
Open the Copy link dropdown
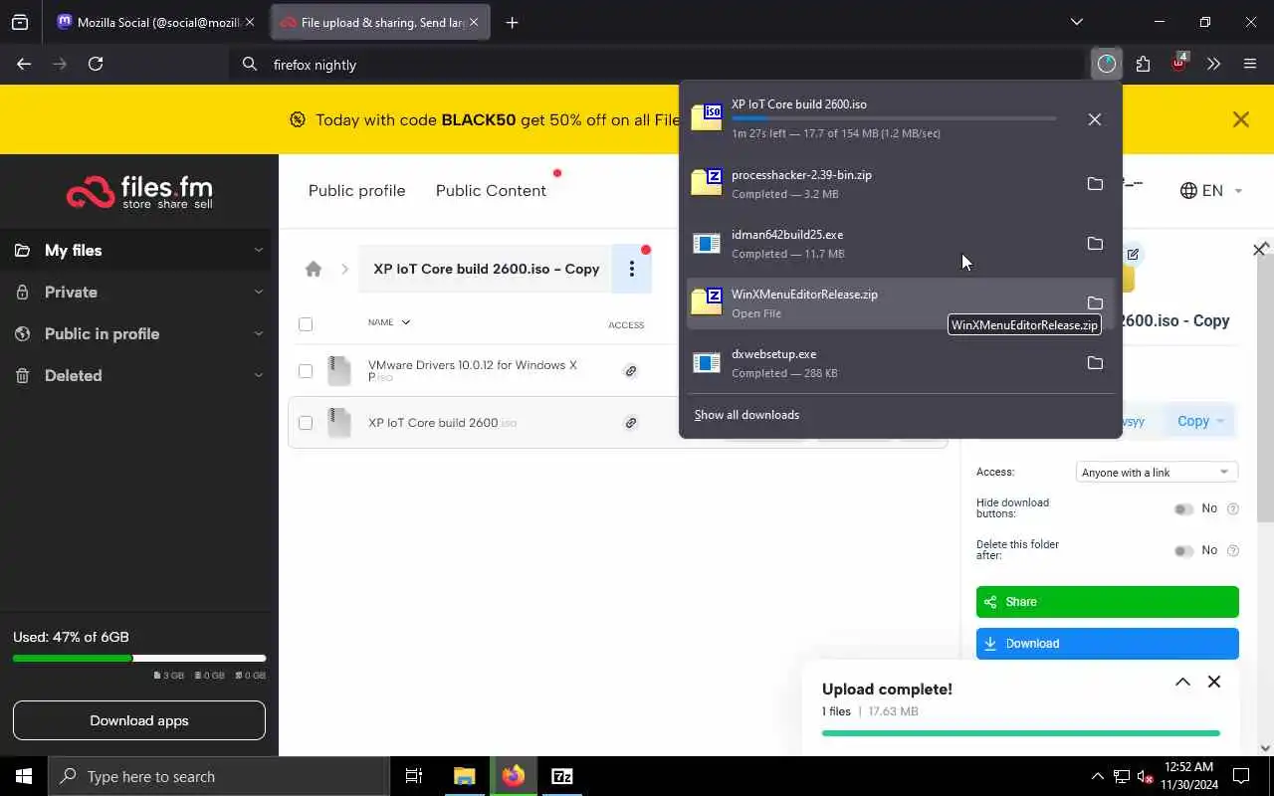(1200, 421)
